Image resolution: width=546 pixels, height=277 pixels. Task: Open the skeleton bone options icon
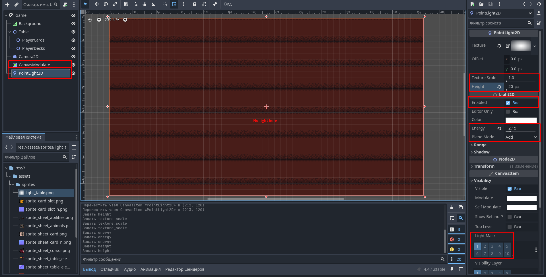[x=215, y=4]
